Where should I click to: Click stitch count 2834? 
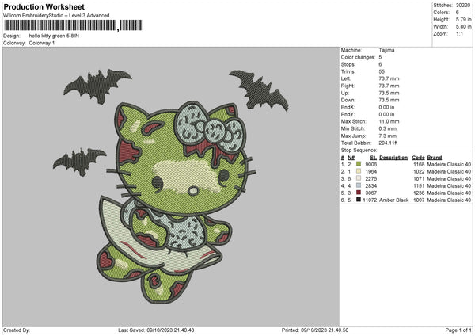click(x=370, y=186)
